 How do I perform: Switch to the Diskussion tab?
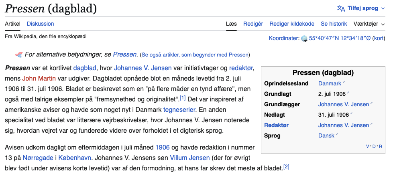tap(40, 24)
